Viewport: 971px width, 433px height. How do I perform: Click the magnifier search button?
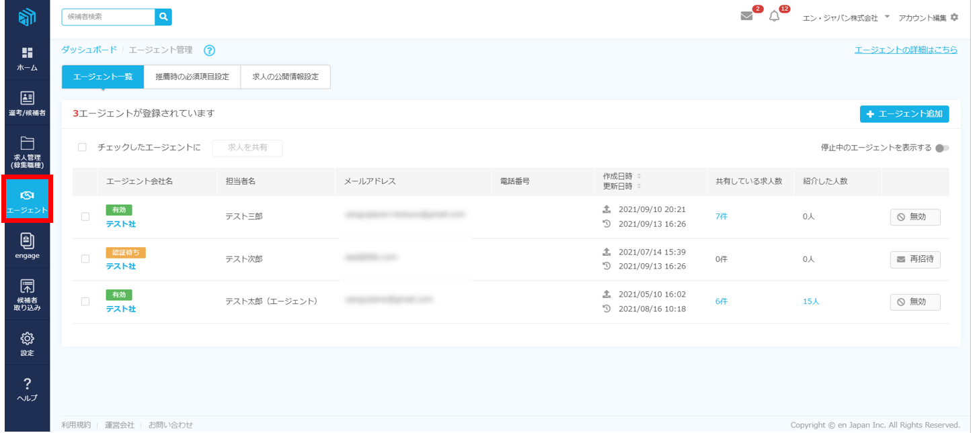[x=163, y=17]
